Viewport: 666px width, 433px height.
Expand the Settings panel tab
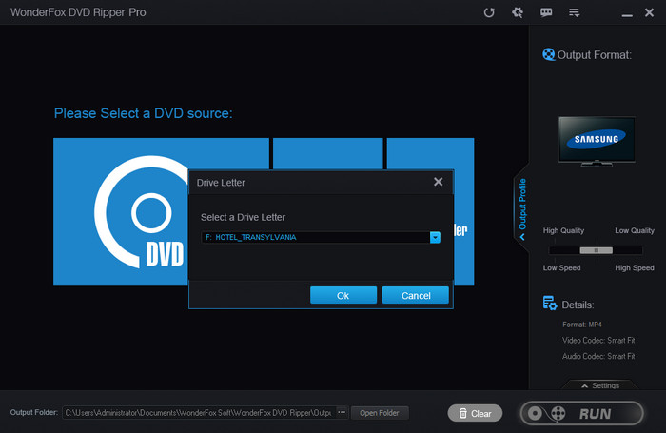[x=600, y=385]
